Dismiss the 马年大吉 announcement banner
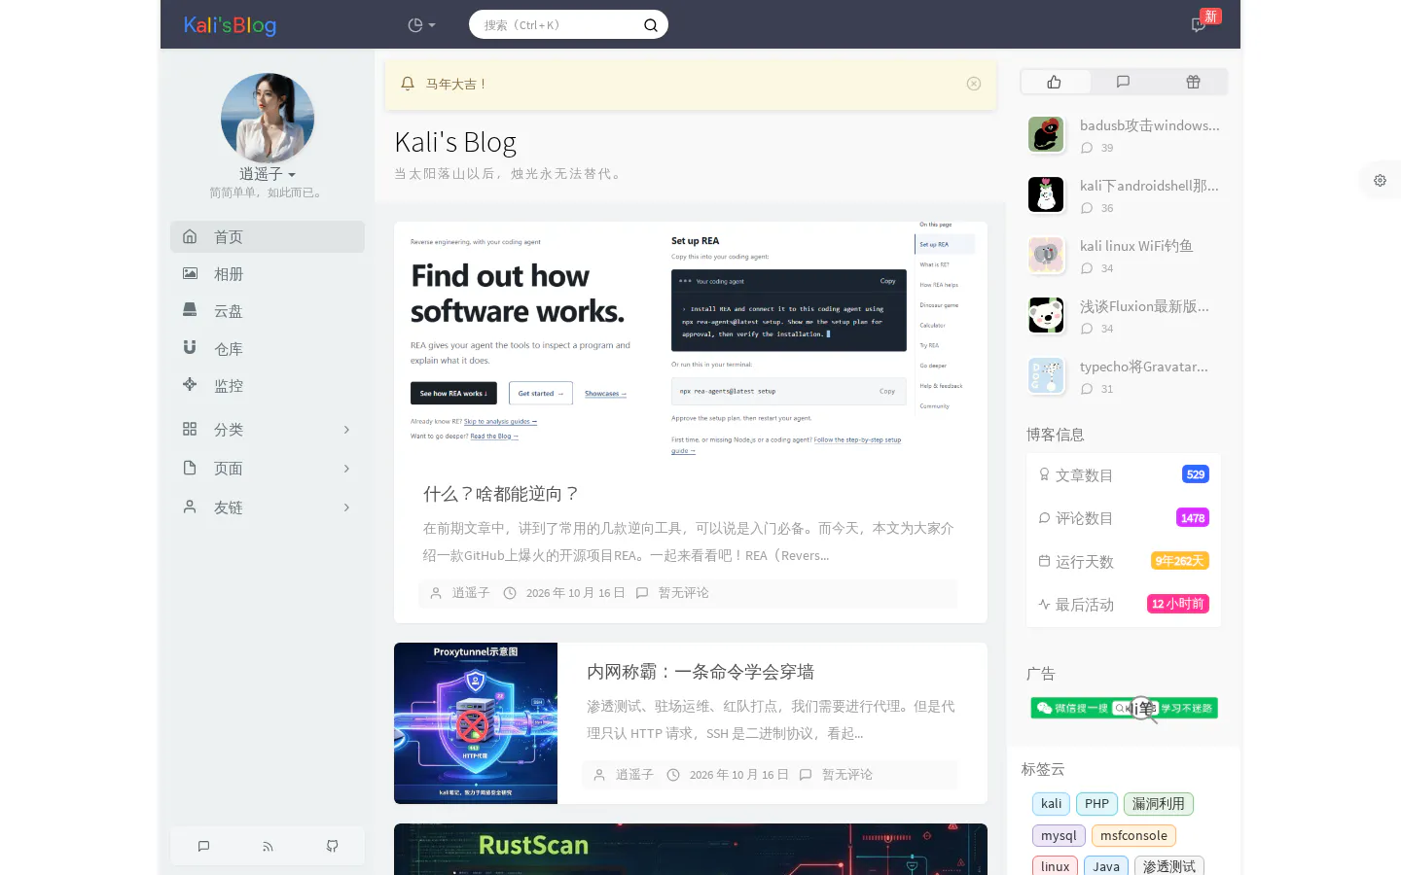This screenshot has height=875, width=1401. [974, 84]
